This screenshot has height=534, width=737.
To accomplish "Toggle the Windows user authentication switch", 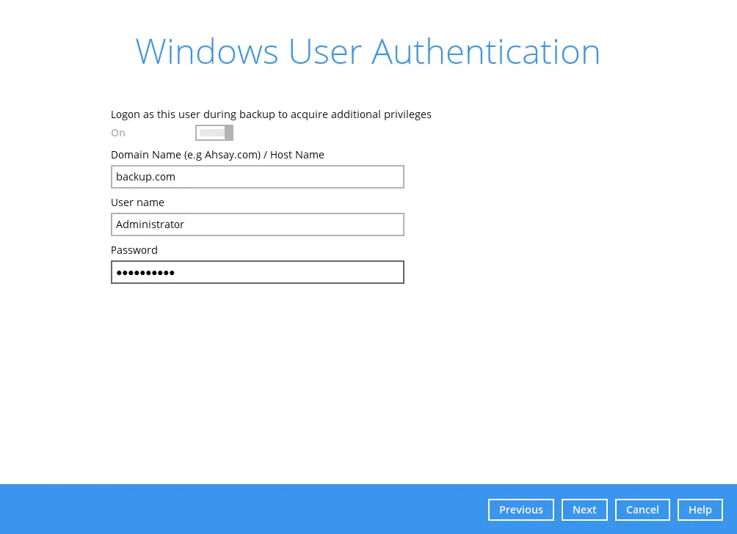I will [214, 133].
